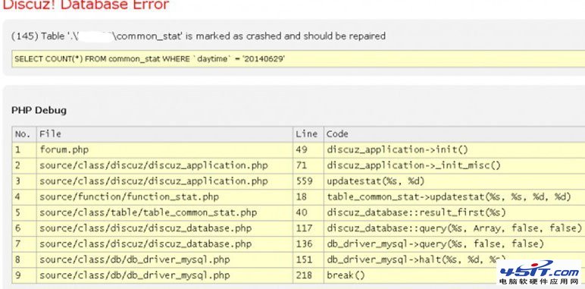
Task: Click the 'Discuz! Database Error' heading
Action: (x=86, y=5)
